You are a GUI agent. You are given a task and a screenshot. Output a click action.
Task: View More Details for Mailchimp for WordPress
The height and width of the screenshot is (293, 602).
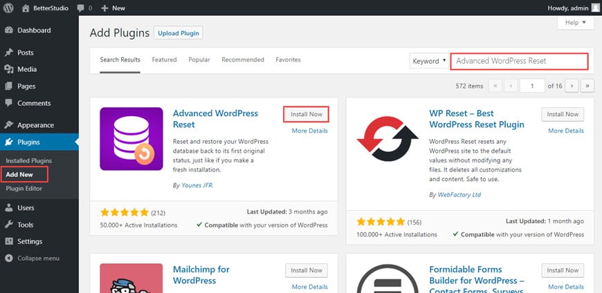(310, 287)
